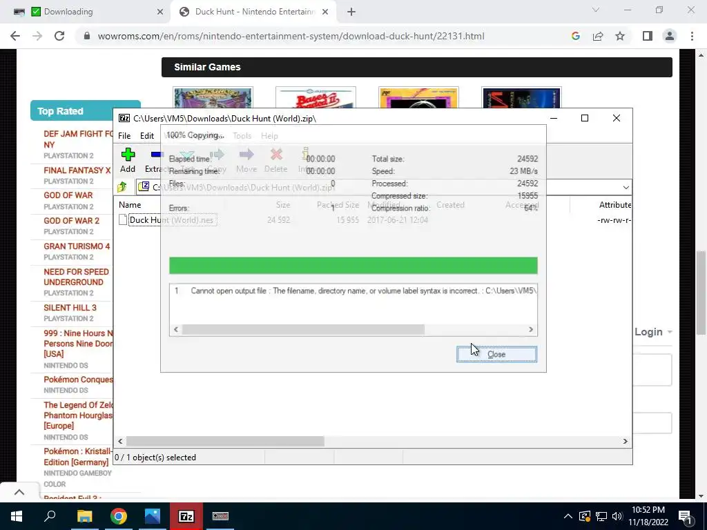Image resolution: width=707 pixels, height=530 pixels.
Task: Click the volume speaker tray icon
Action: tap(617, 516)
